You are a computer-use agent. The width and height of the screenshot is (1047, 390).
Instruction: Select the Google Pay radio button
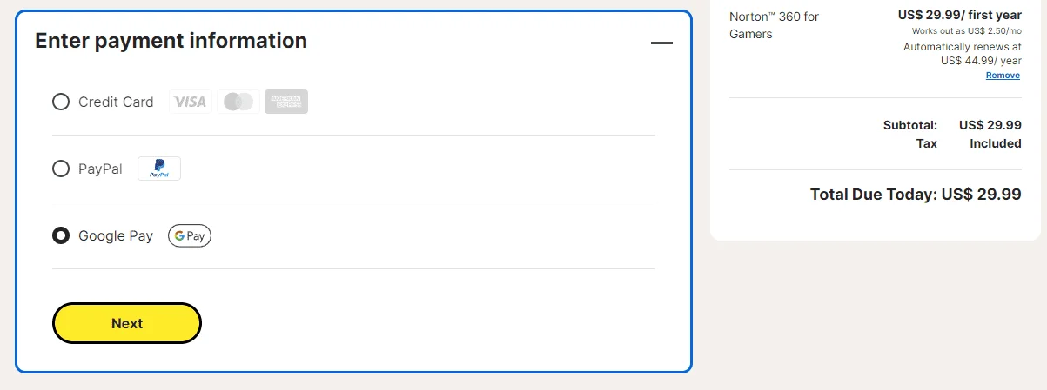61,235
